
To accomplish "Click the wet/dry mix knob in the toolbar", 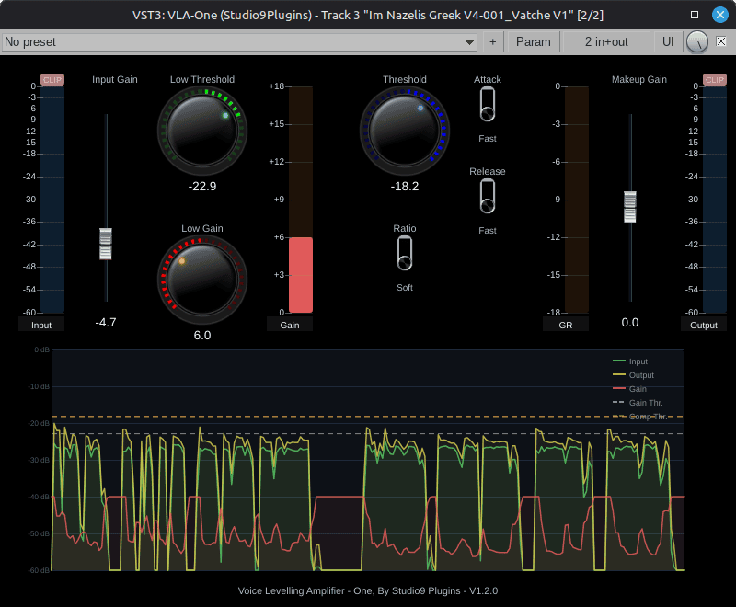I will tap(697, 42).
